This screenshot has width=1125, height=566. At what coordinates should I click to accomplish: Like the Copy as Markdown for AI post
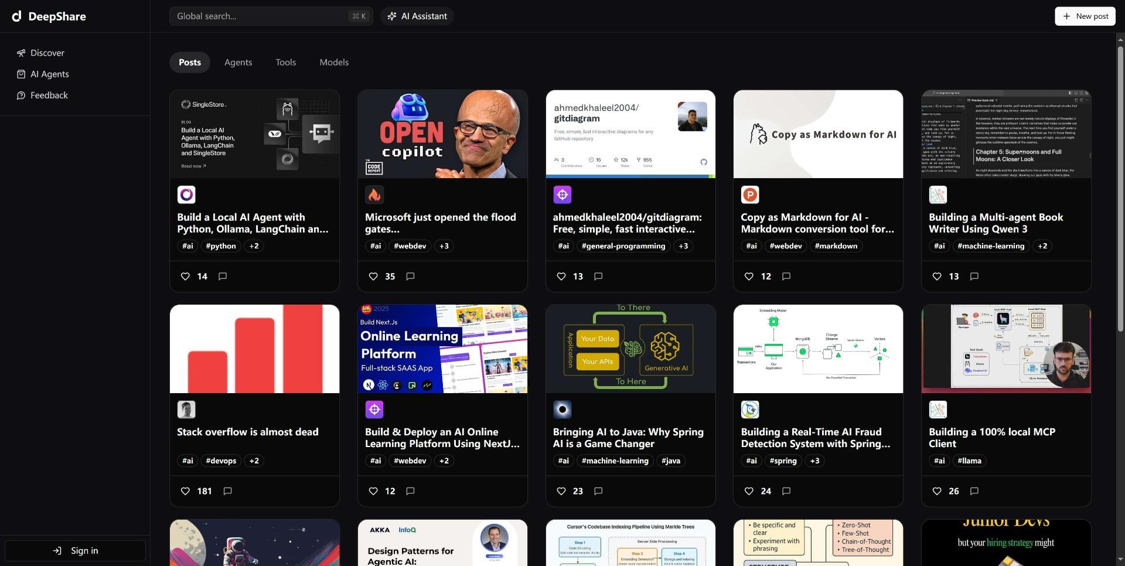[749, 277]
